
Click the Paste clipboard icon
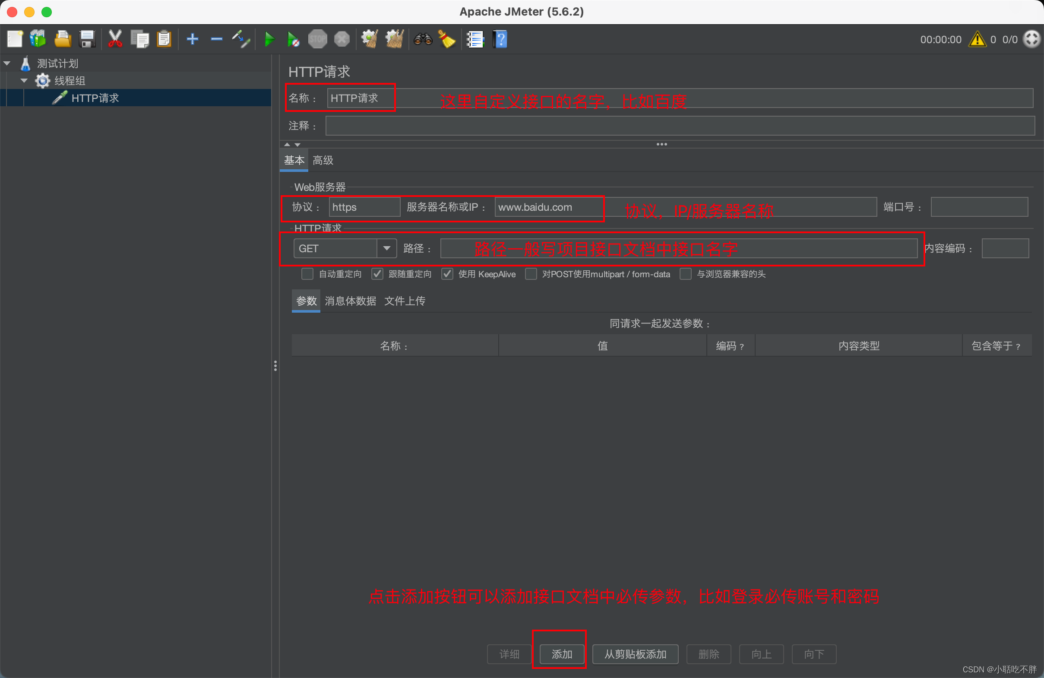tap(164, 39)
